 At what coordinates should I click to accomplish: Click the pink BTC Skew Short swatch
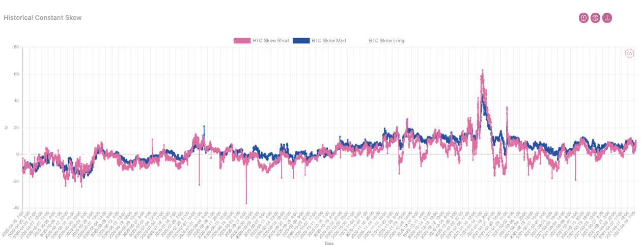[x=242, y=41]
